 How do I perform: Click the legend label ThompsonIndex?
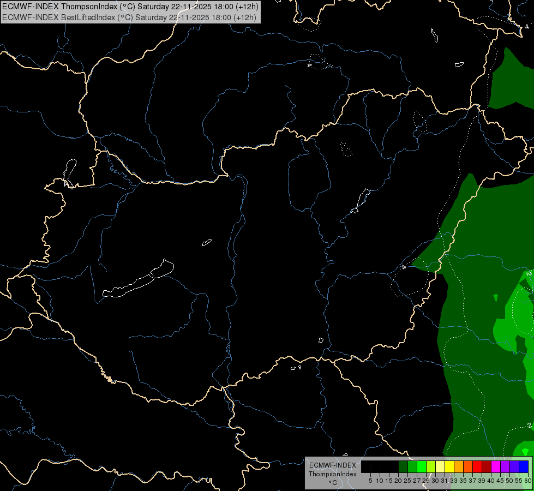[x=333, y=474]
